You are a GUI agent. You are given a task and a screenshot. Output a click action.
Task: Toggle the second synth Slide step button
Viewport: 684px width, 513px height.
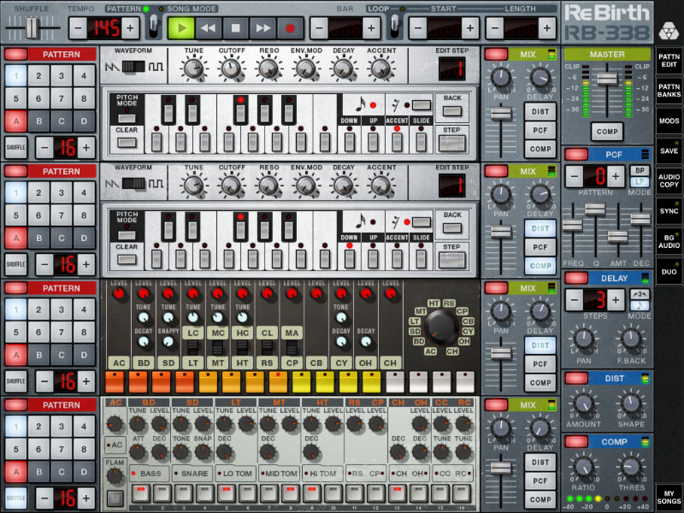[421, 258]
